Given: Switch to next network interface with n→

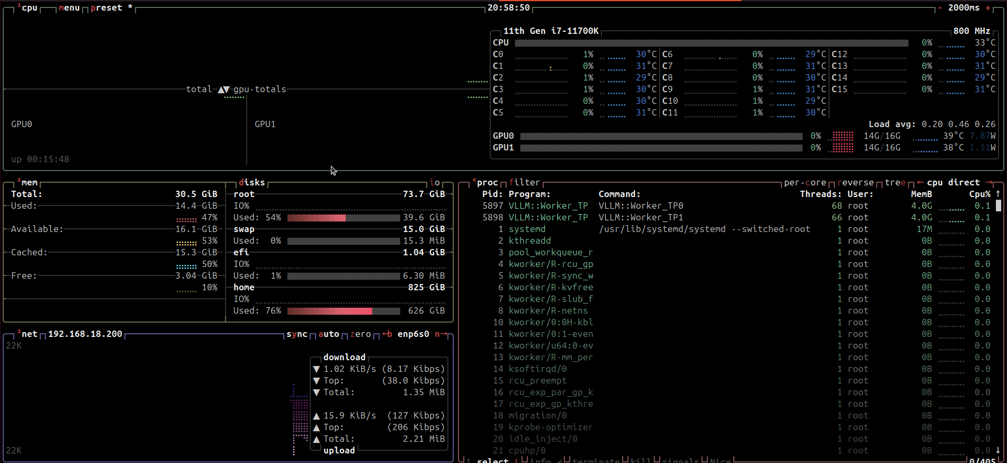Looking at the screenshot, I should pyautogui.click(x=441, y=334).
